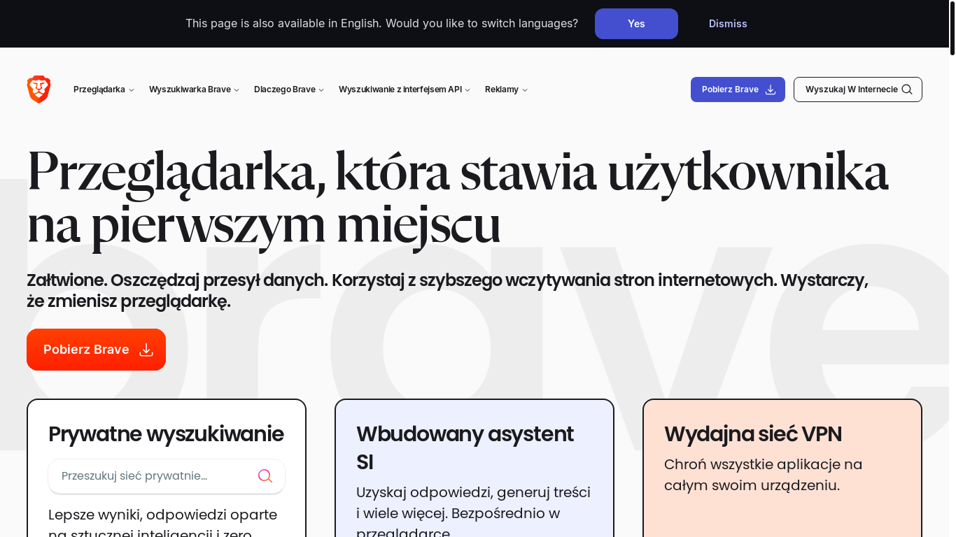Viewport: 956px width, 537px height.
Task: Focus the Przeszukuj sieć prywatnie search field
Action: [x=167, y=476]
